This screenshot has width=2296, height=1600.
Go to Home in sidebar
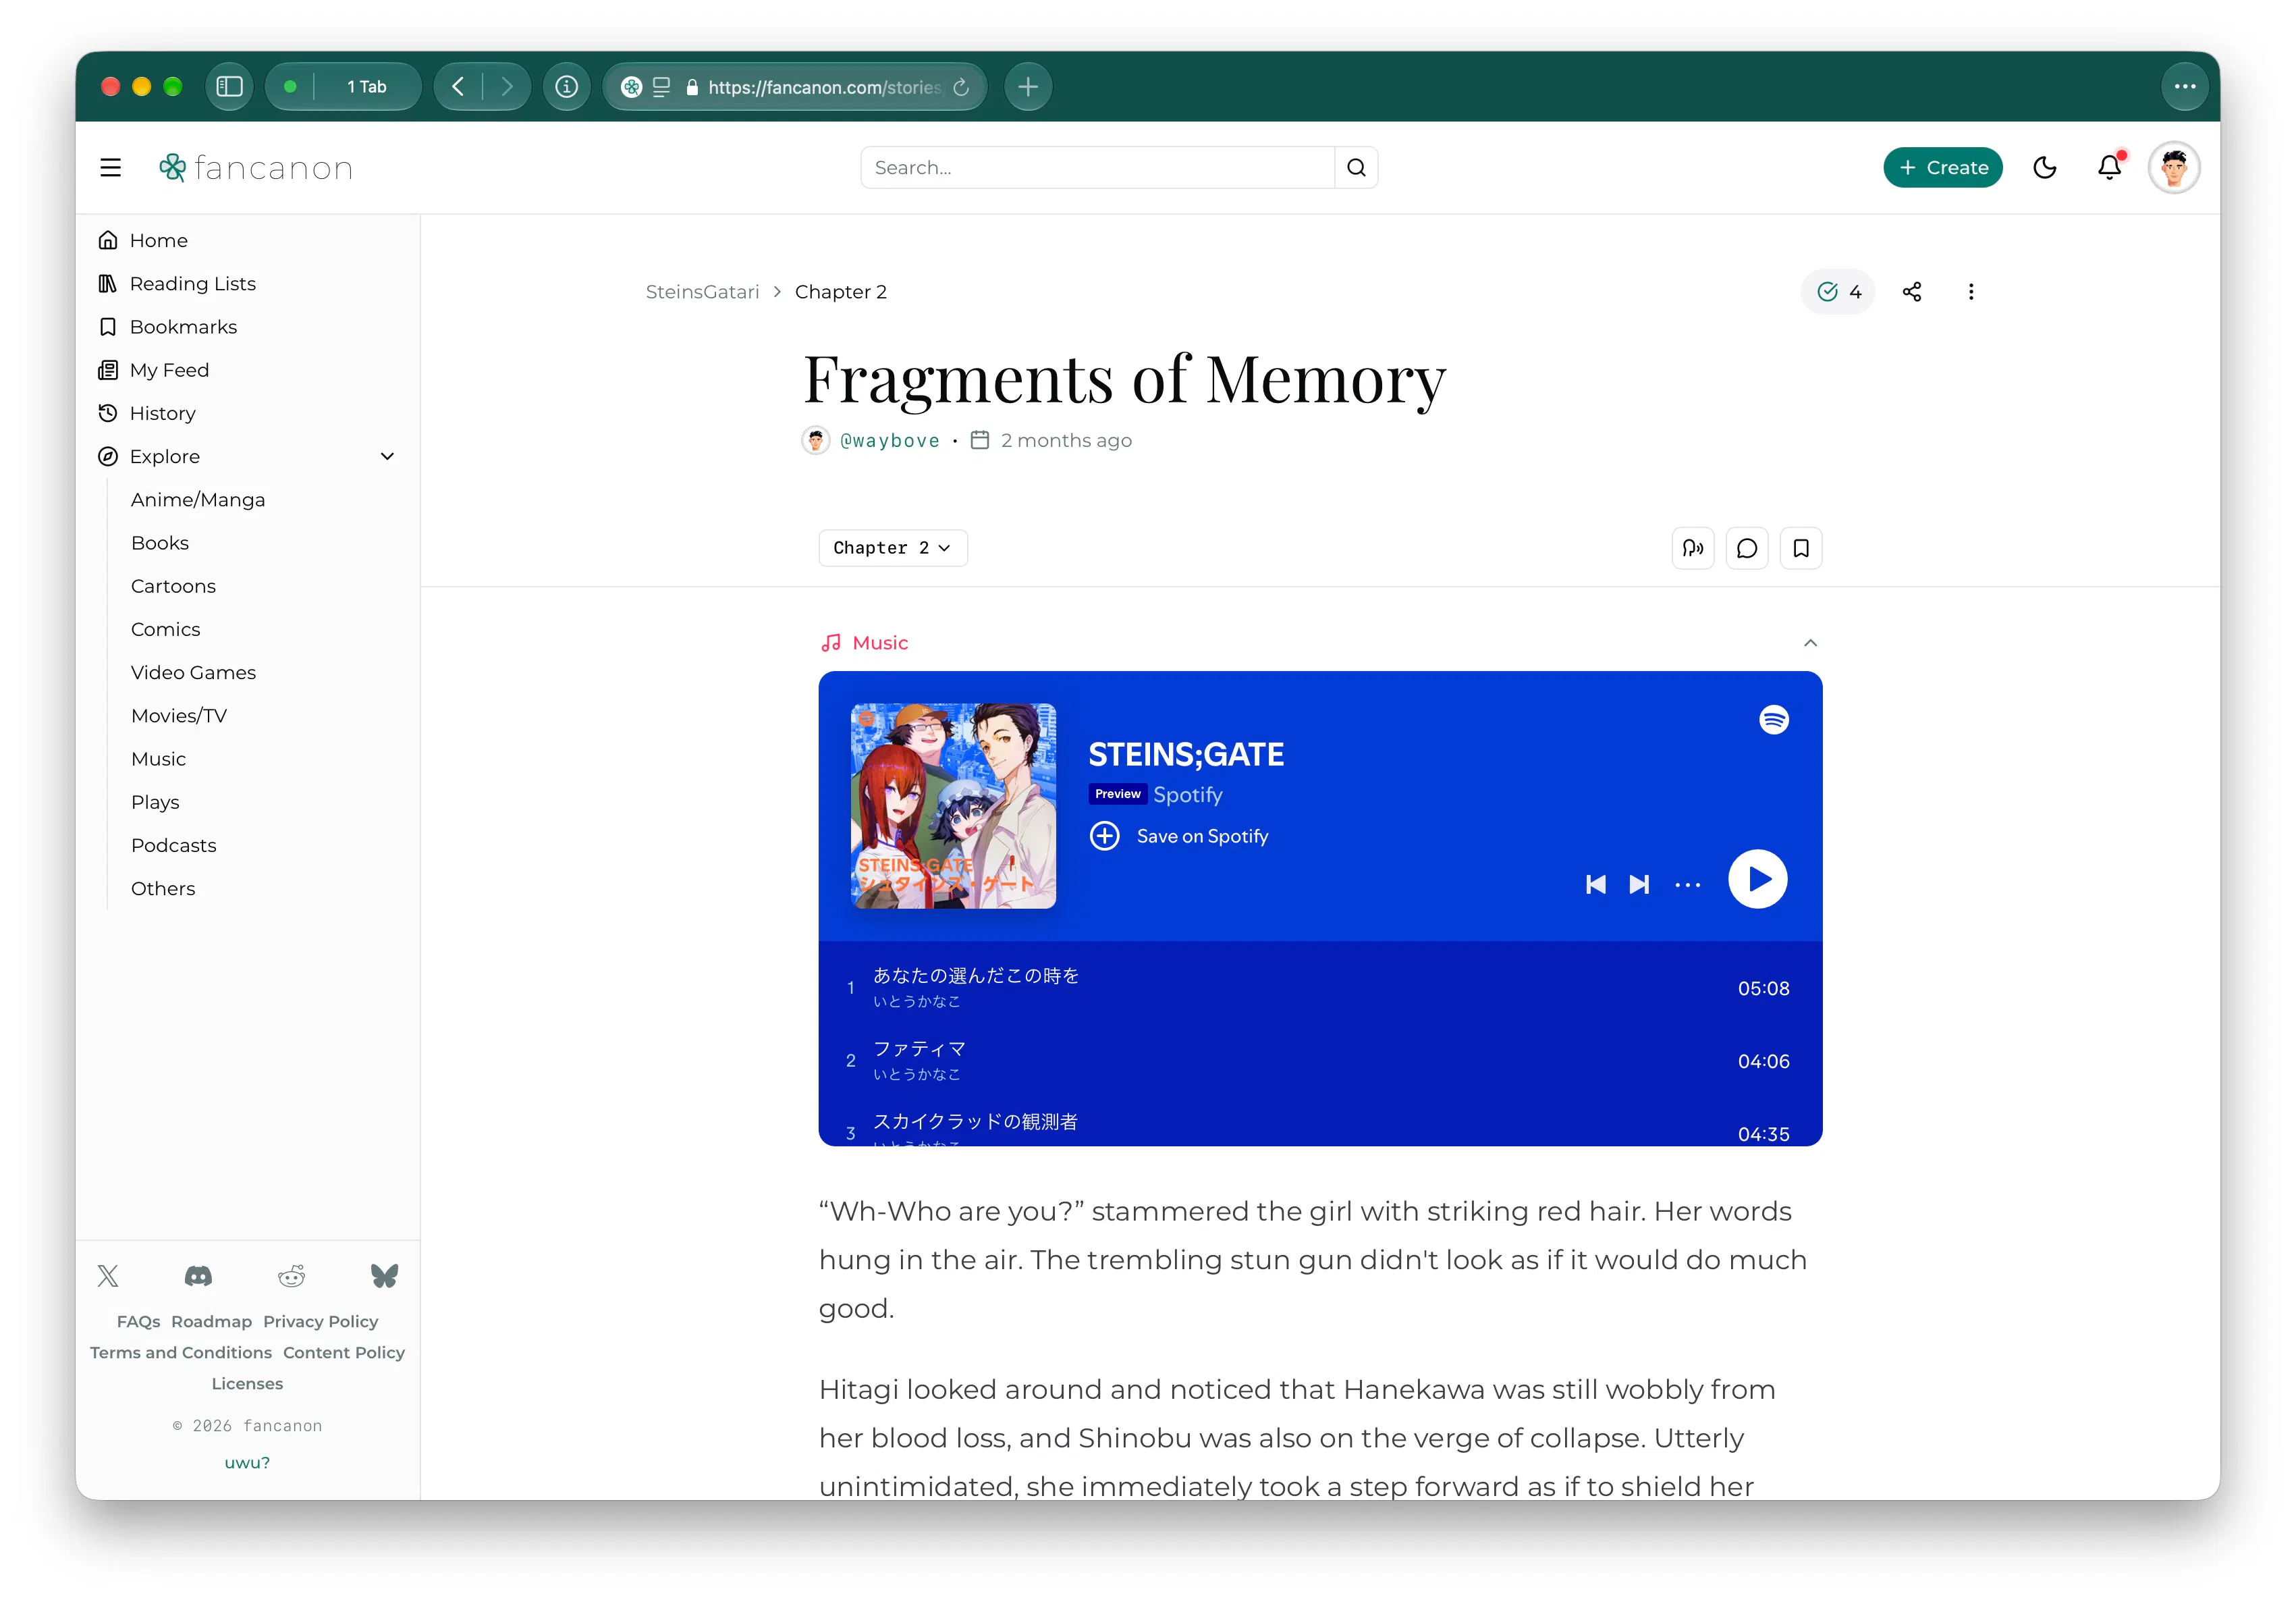159,241
